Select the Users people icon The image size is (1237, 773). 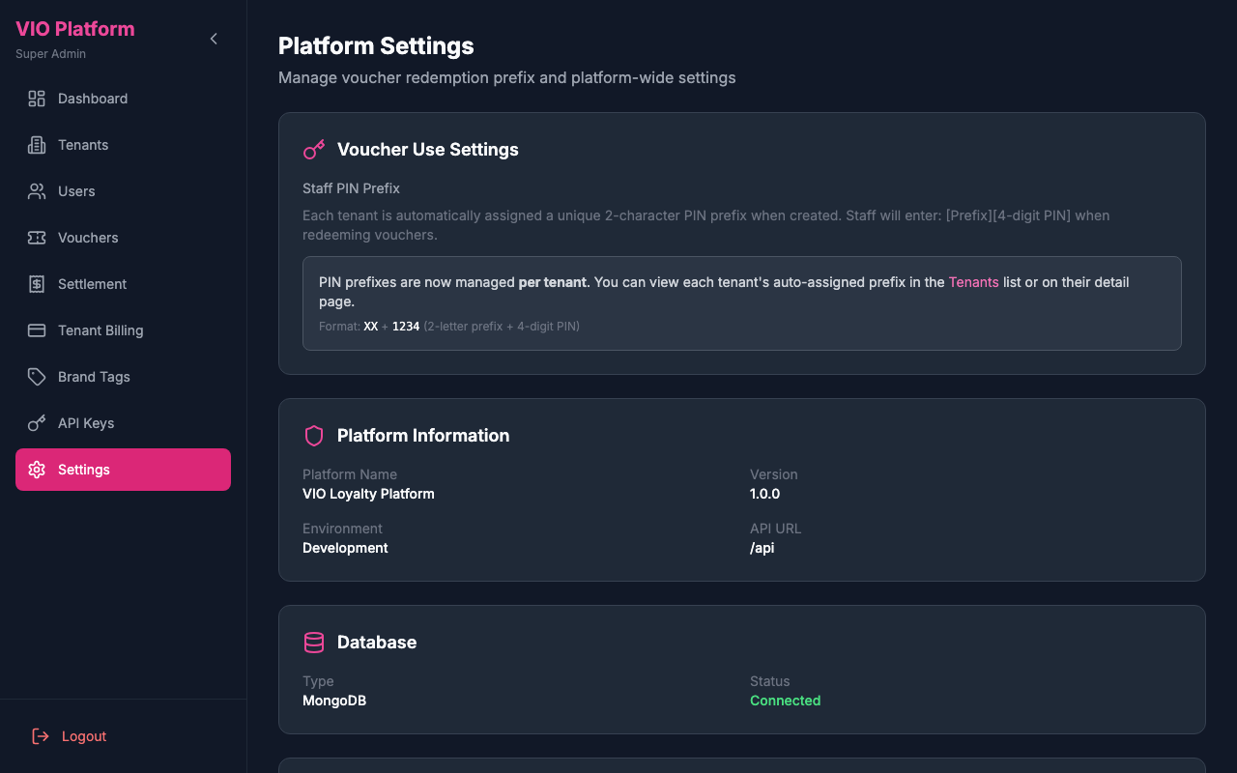[x=37, y=190]
